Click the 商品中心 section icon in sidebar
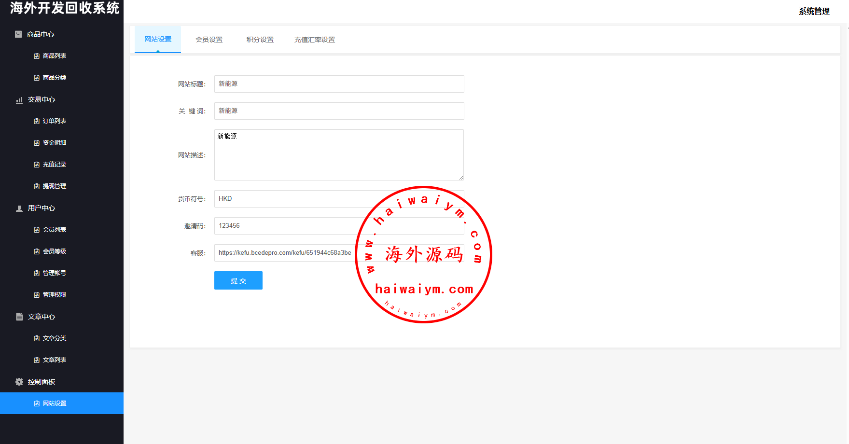 tap(18, 34)
